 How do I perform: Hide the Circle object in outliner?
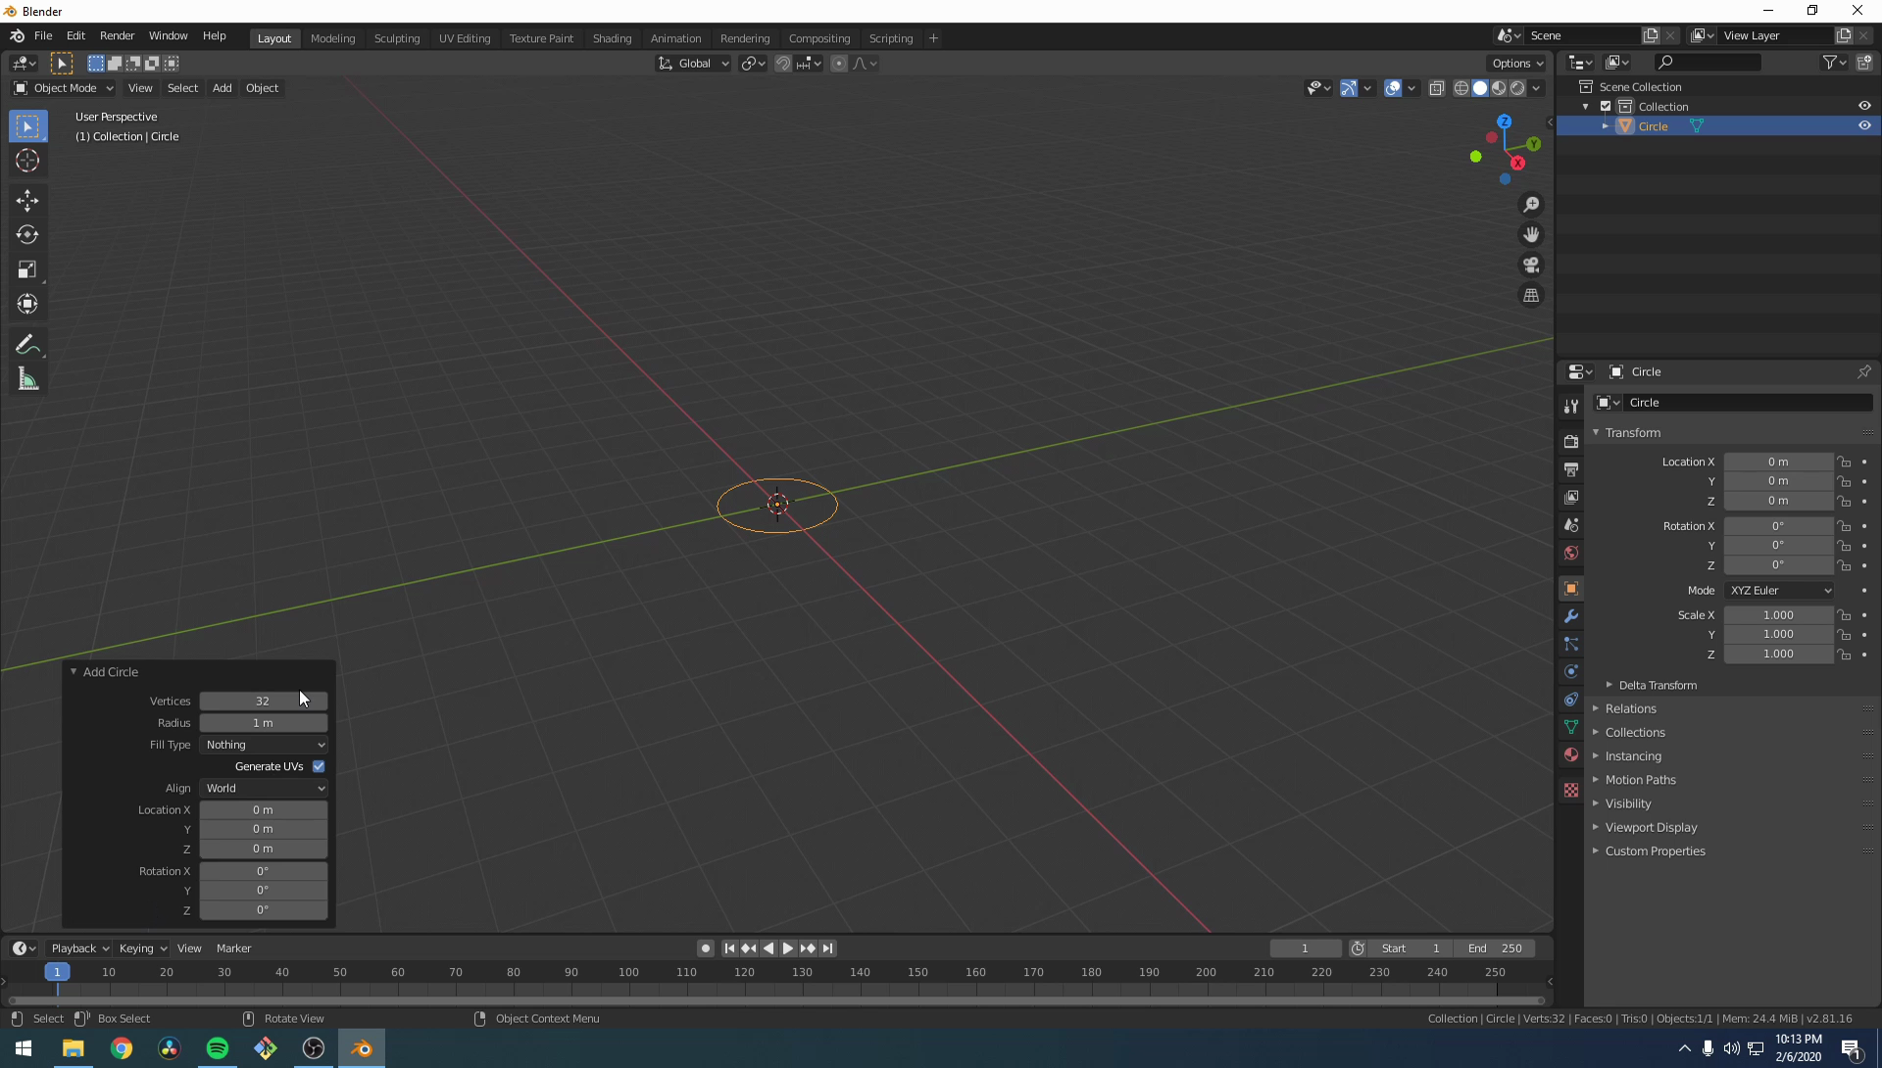[x=1864, y=125]
